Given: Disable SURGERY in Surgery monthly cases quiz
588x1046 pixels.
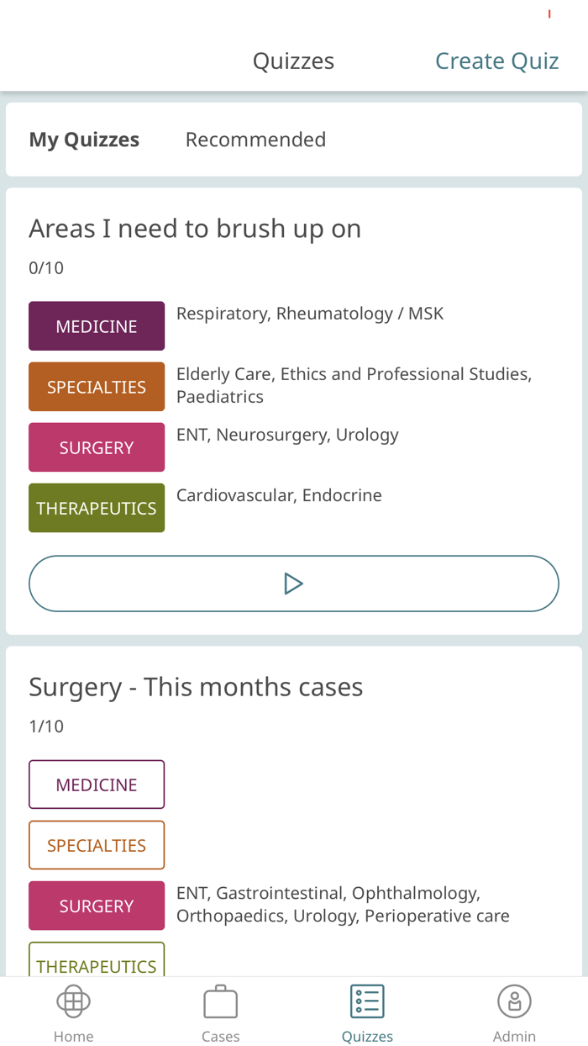Looking at the screenshot, I should tap(97, 905).
